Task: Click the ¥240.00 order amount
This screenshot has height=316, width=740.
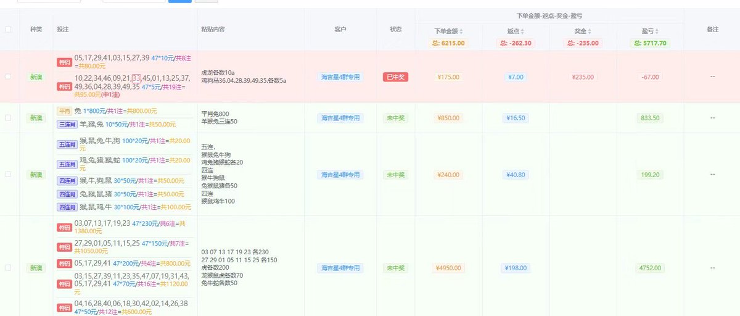Action: pos(448,175)
